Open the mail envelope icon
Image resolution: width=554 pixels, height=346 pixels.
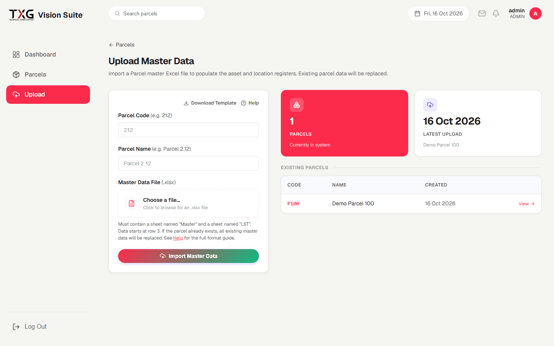pos(482,13)
